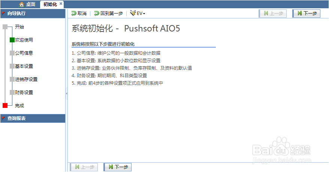329x172 pixels.
Task: Click the gray square marker at 进销存设置
Action: click(x=12, y=79)
